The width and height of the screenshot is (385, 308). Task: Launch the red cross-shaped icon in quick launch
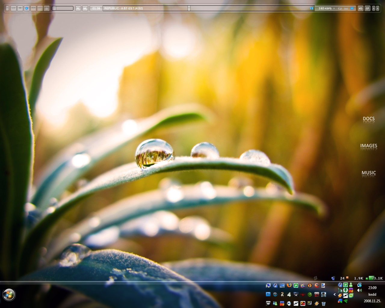(303, 294)
